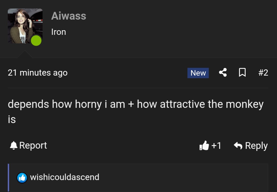Click the green online status indicator on the avatar
277x192 pixels.
coord(36,41)
